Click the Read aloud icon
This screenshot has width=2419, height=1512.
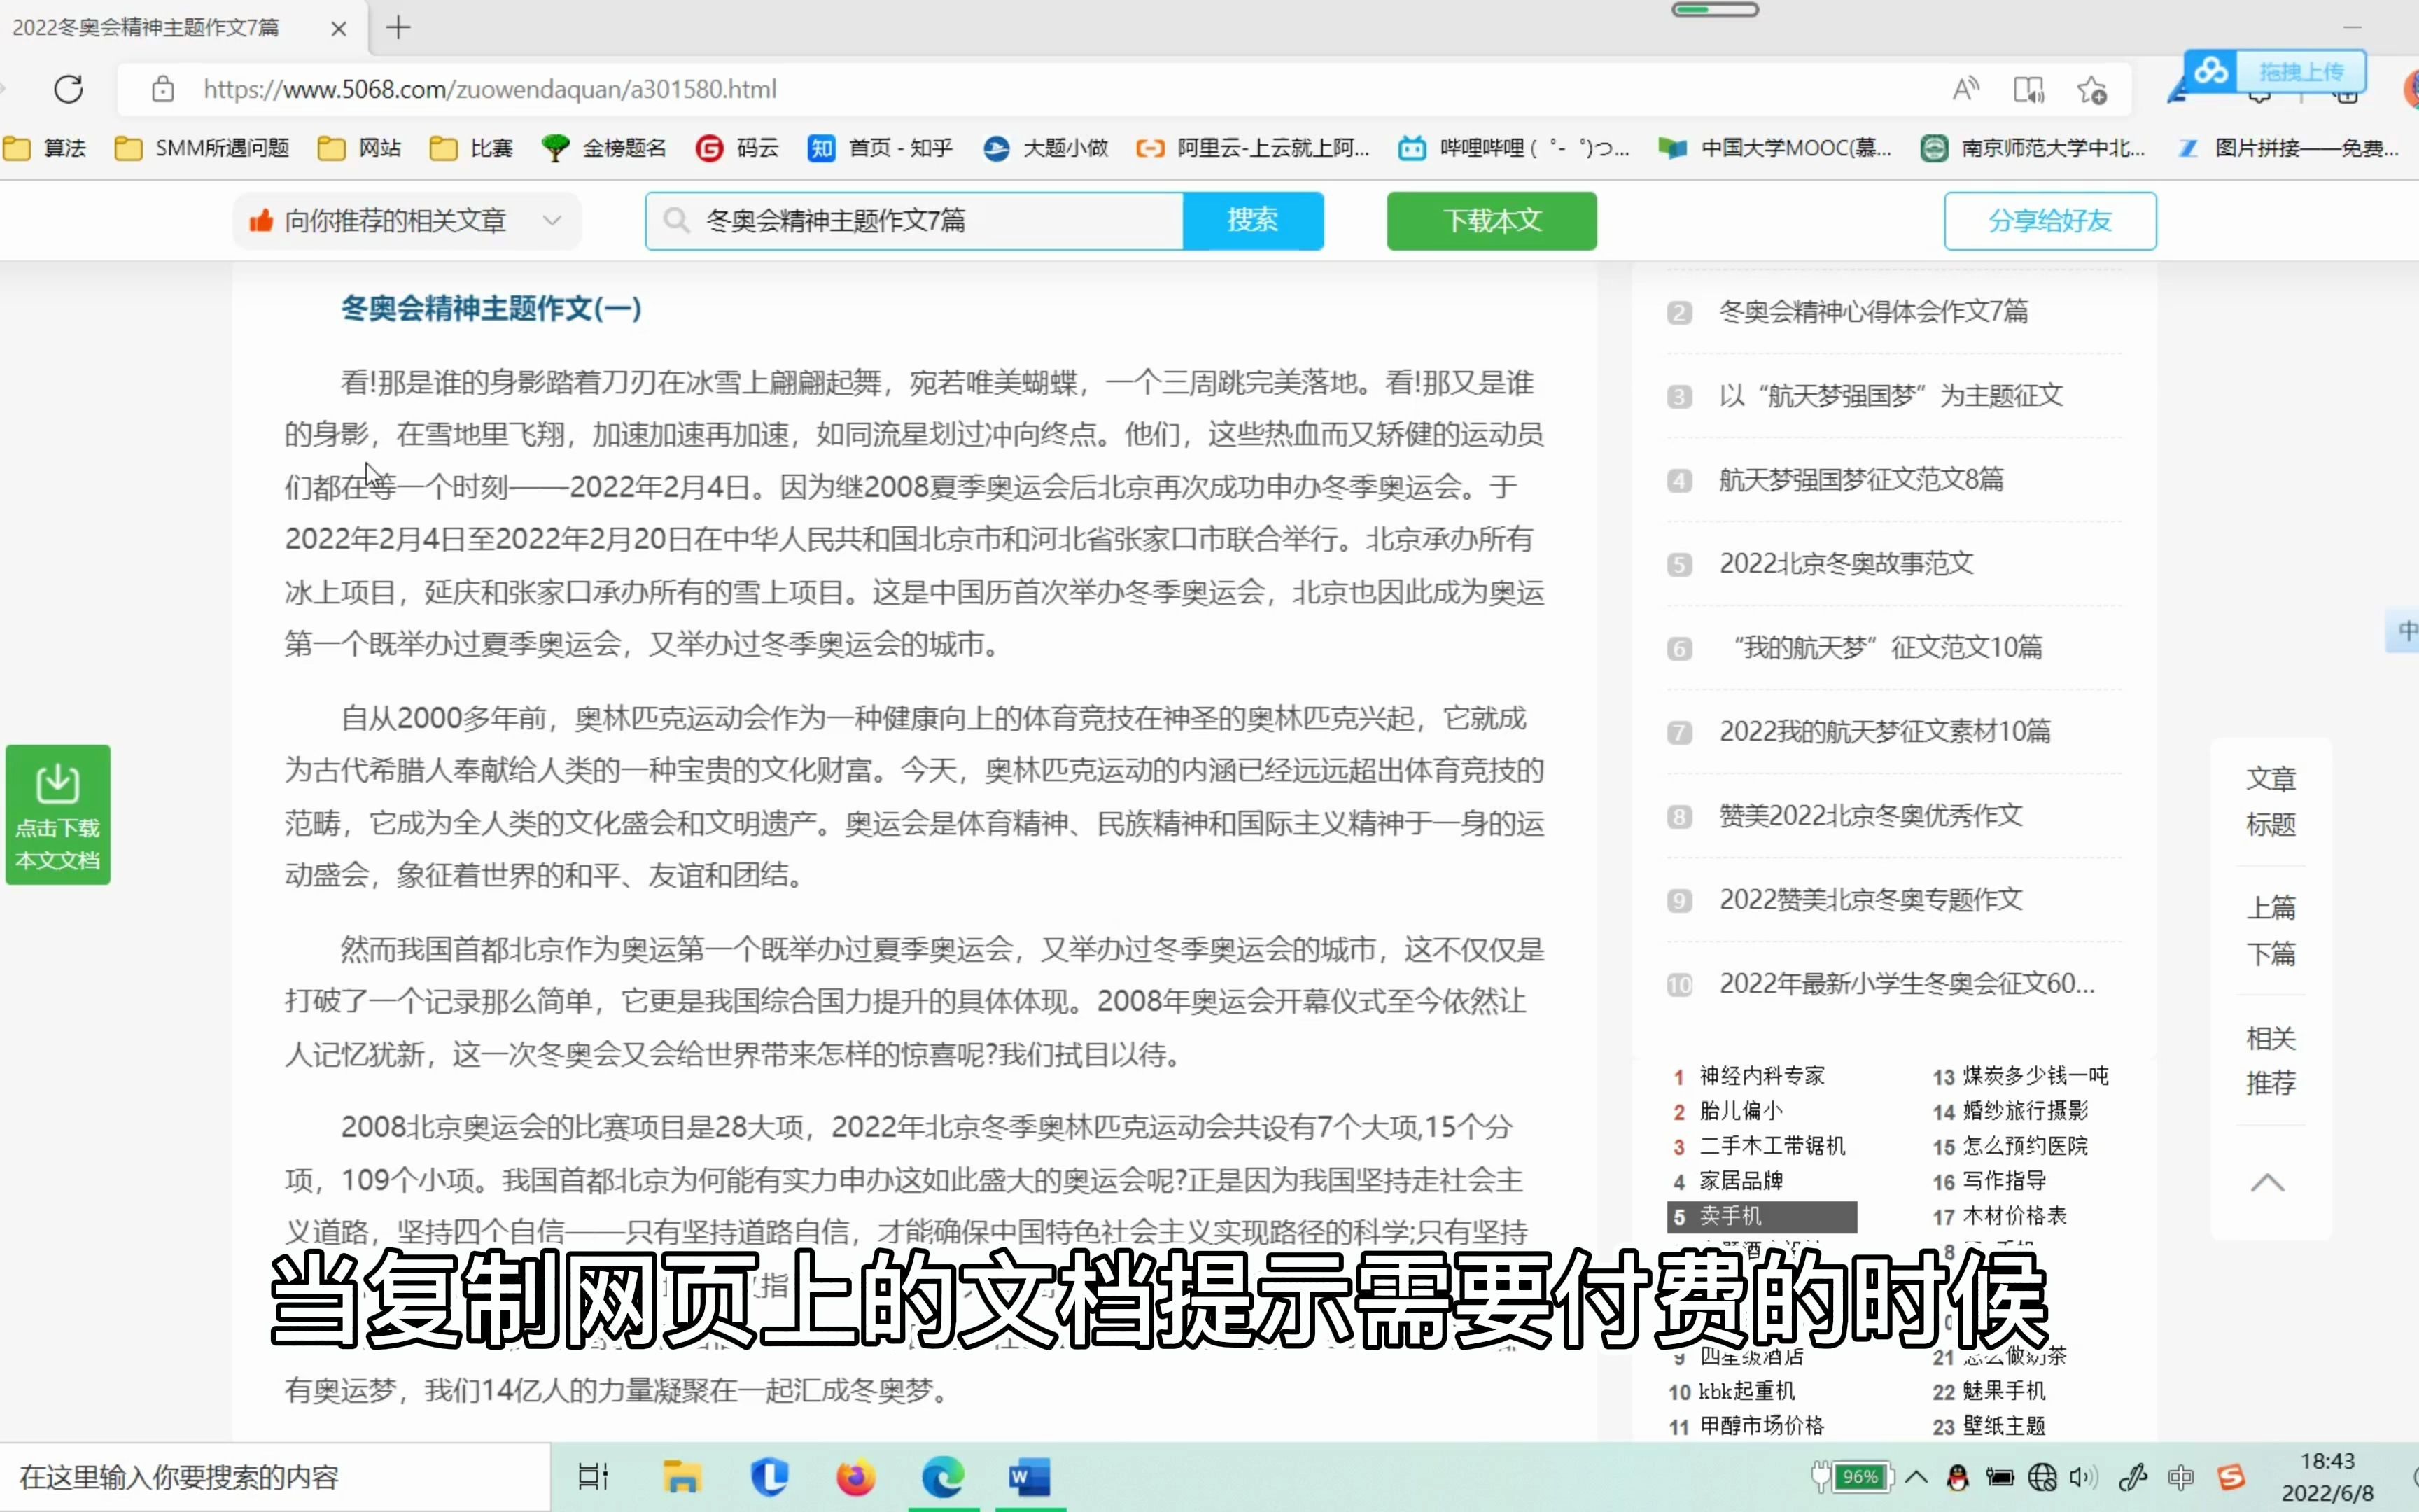coord(1965,90)
